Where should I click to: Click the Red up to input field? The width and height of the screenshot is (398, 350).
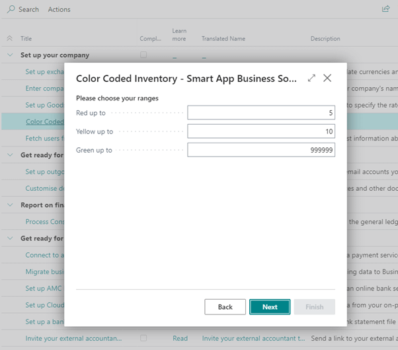261,113
